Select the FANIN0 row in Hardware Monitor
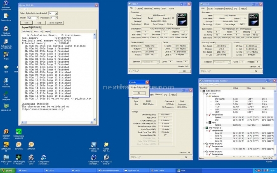The height and width of the screenshot is (173, 277). point(237,125)
